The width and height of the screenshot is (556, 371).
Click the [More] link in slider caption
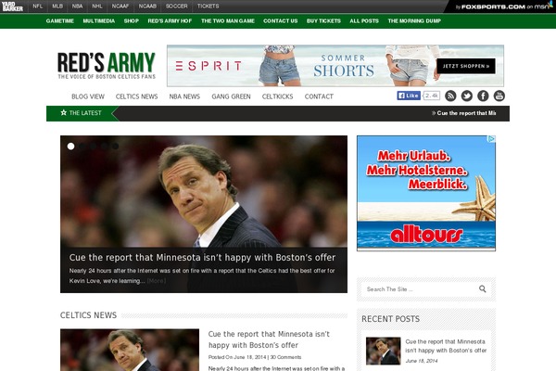(x=157, y=281)
